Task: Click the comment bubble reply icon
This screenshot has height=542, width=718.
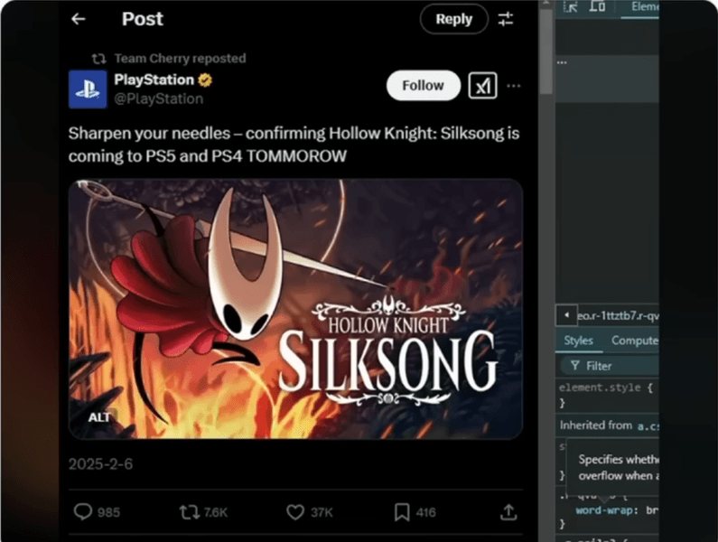Action: coord(83,512)
